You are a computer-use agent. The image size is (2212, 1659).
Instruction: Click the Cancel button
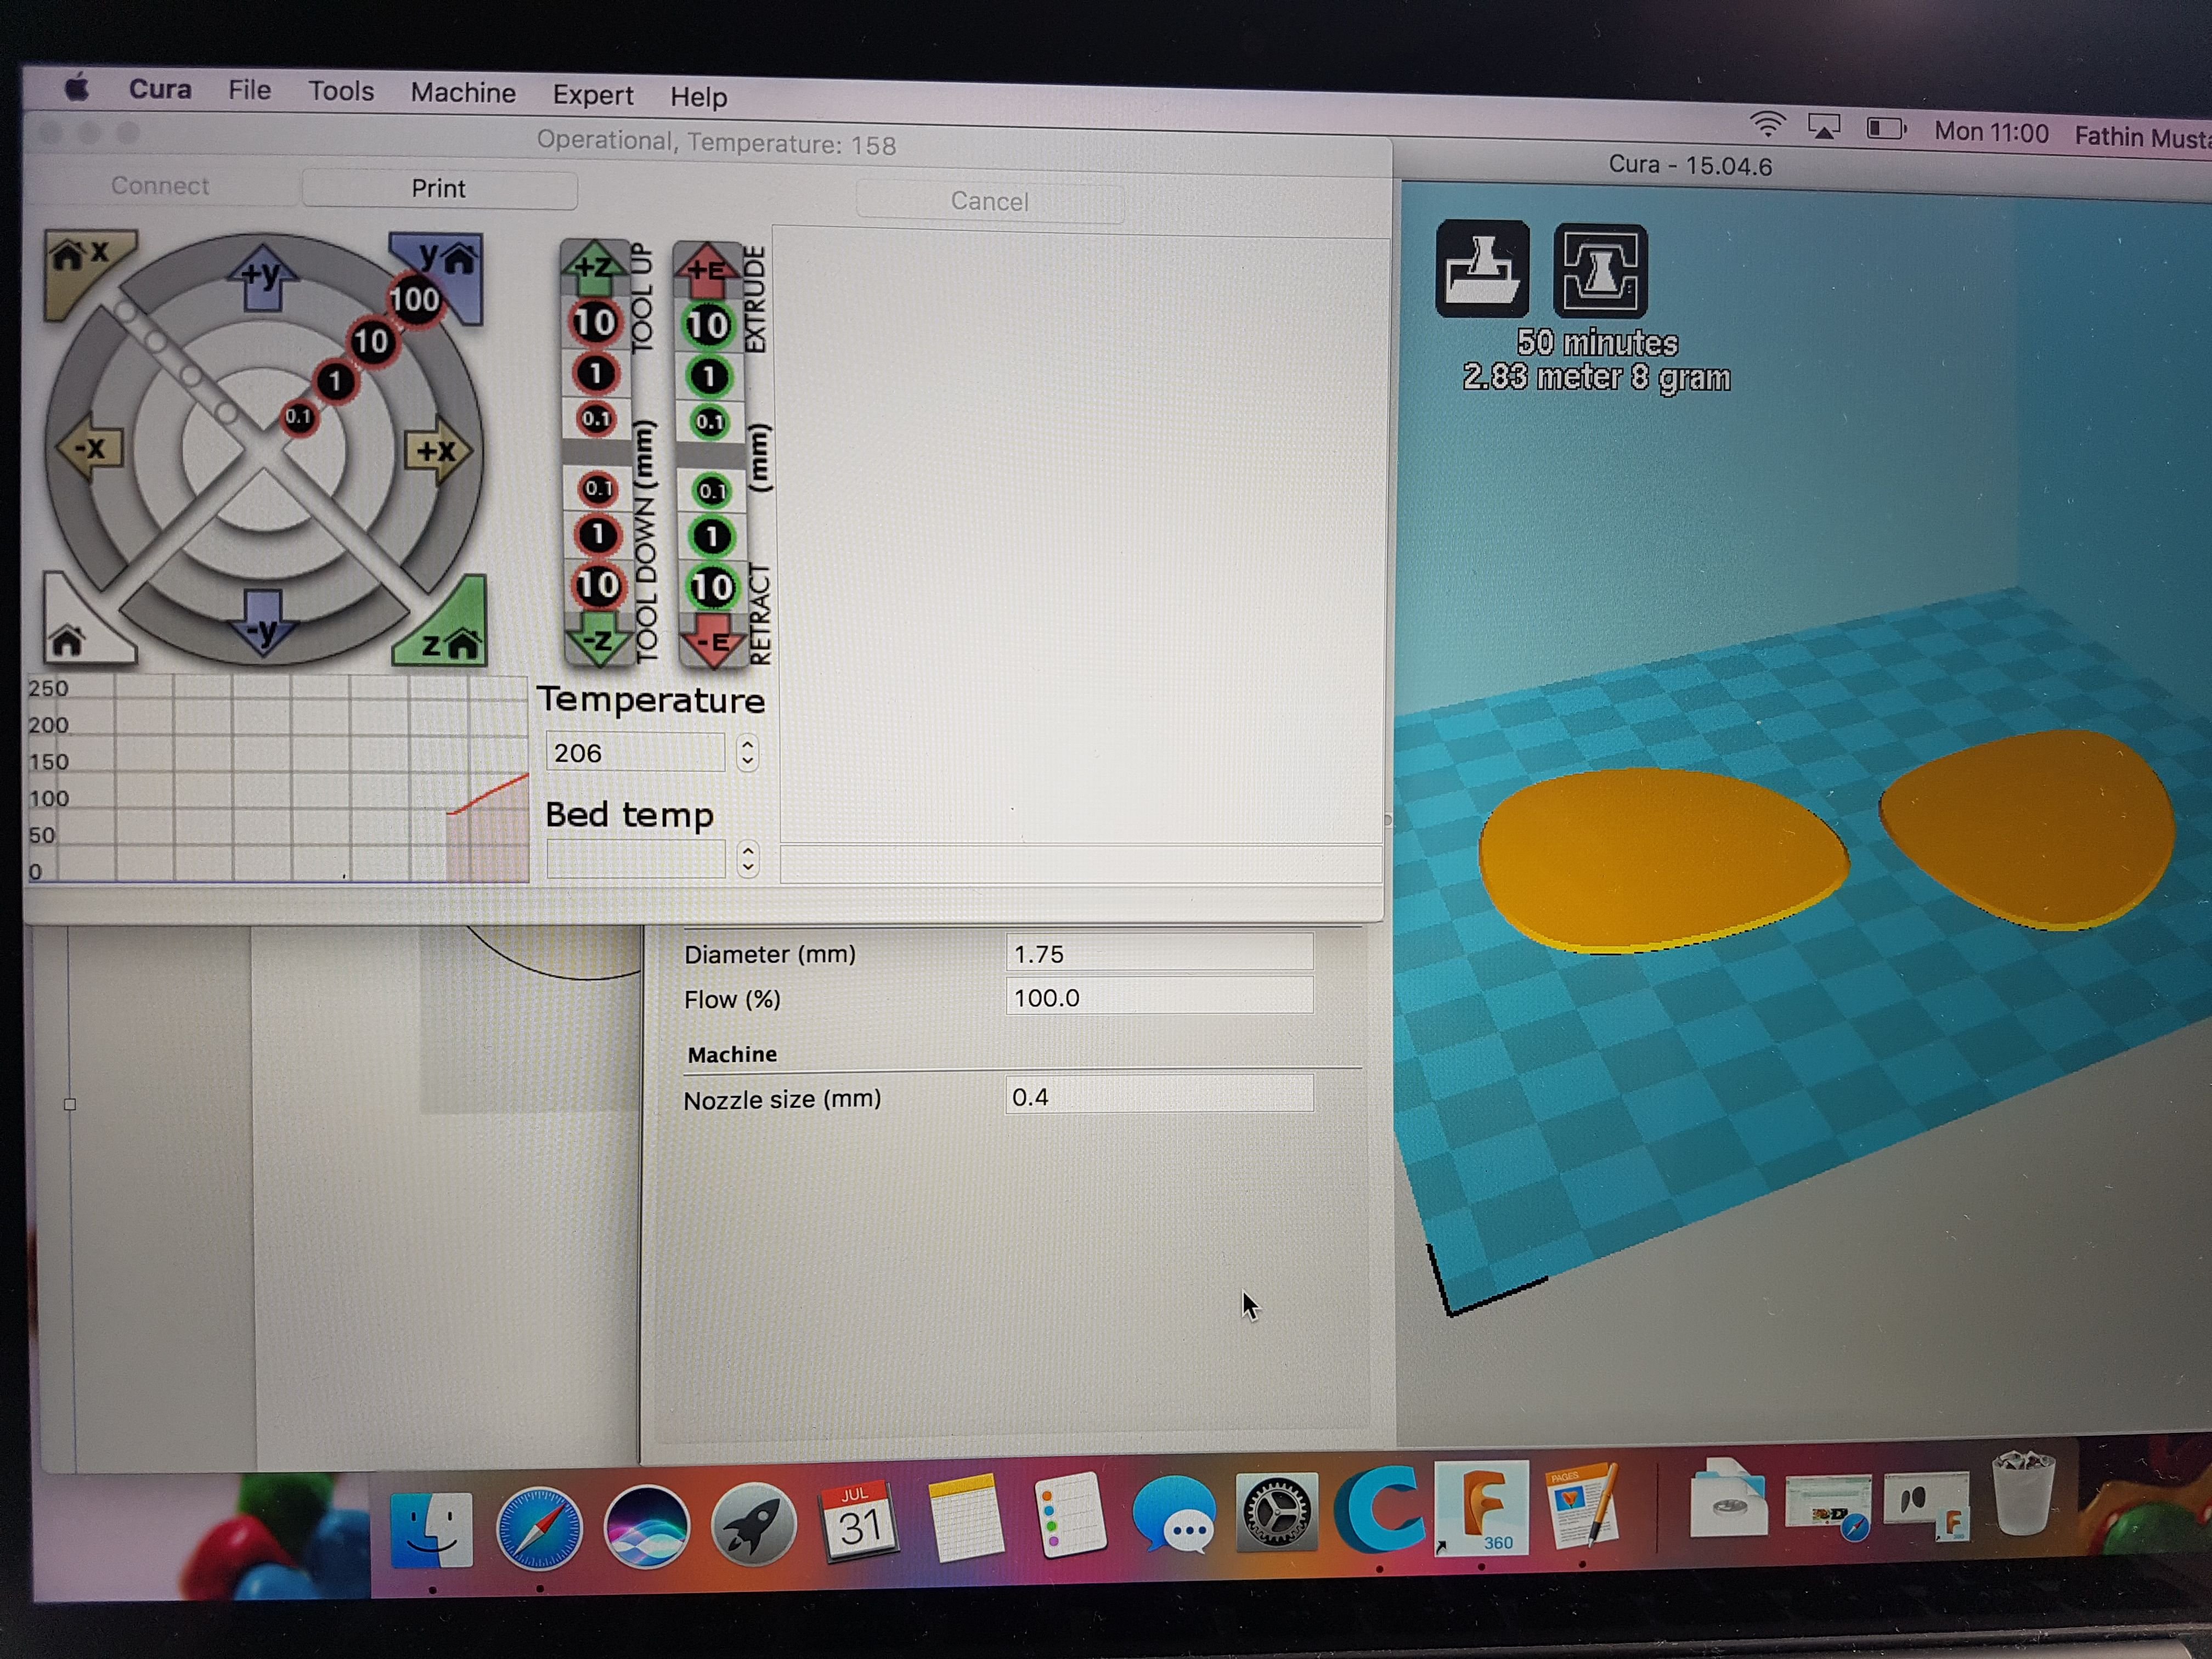point(989,201)
